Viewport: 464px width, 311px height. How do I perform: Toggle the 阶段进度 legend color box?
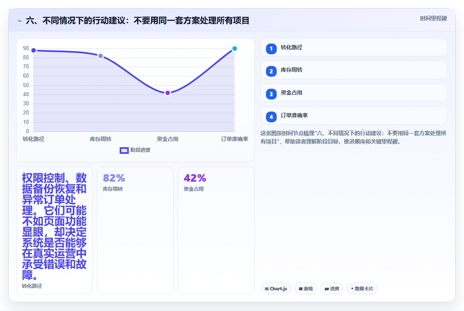point(124,151)
